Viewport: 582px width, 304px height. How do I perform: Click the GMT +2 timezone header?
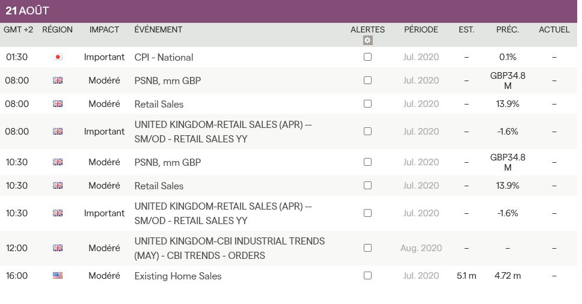[x=18, y=29]
